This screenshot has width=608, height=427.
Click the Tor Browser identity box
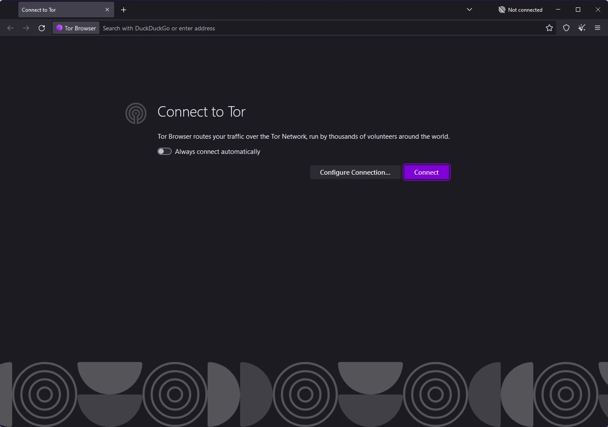[76, 28]
